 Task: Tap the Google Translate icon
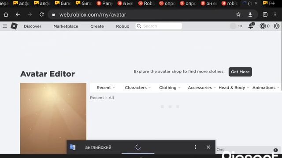(x=72, y=147)
